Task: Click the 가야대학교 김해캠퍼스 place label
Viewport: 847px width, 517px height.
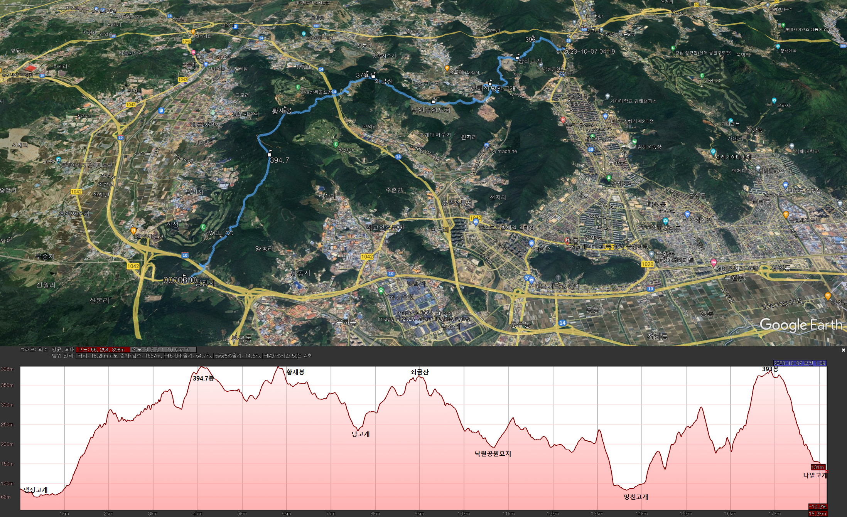Action: 633,101
